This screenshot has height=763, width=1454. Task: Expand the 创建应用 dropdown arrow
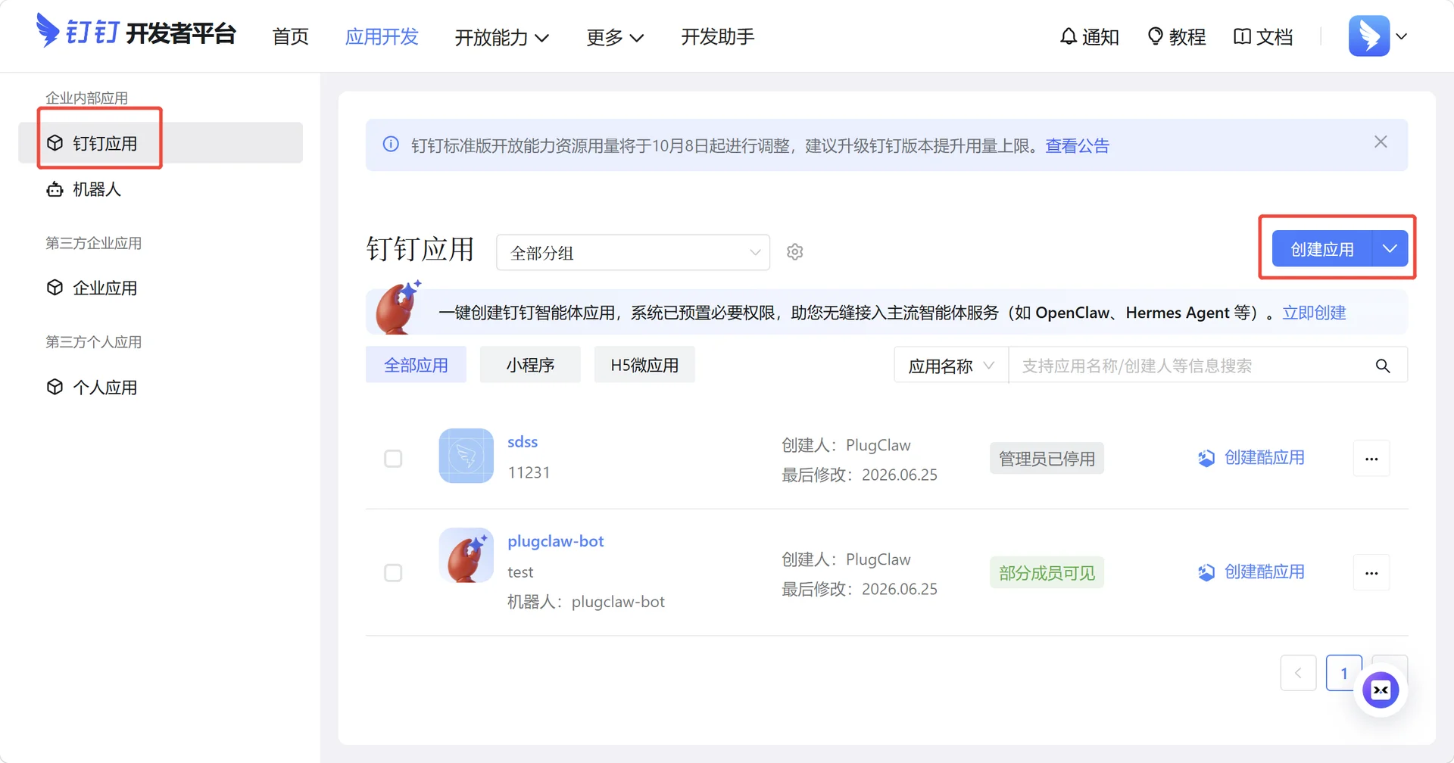pos(1390,248)
